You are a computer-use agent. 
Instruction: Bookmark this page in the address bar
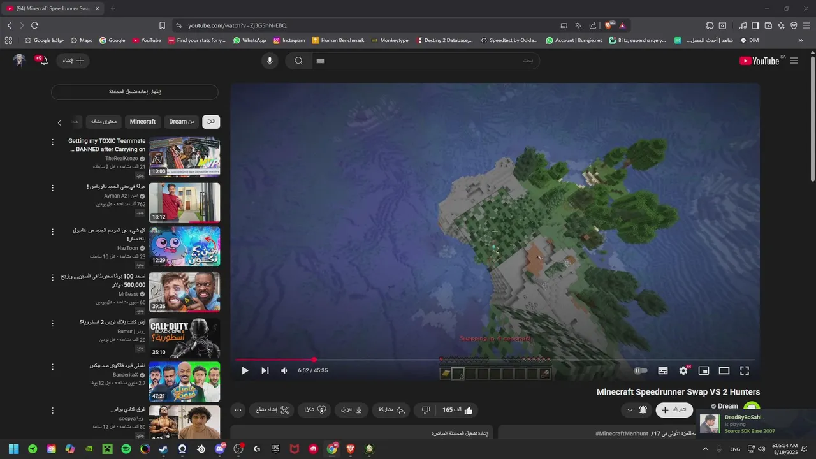[162, 25]
